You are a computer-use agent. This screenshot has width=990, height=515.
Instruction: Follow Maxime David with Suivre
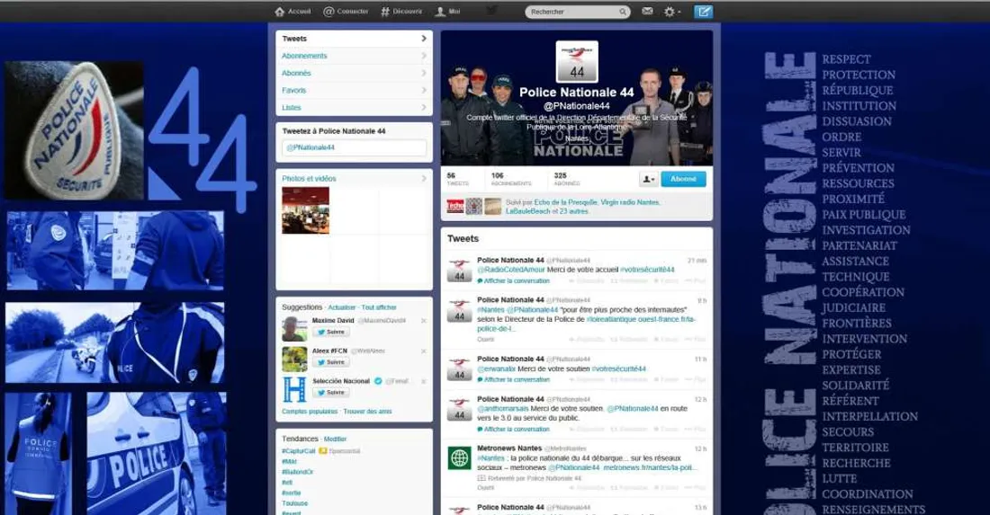330,332
